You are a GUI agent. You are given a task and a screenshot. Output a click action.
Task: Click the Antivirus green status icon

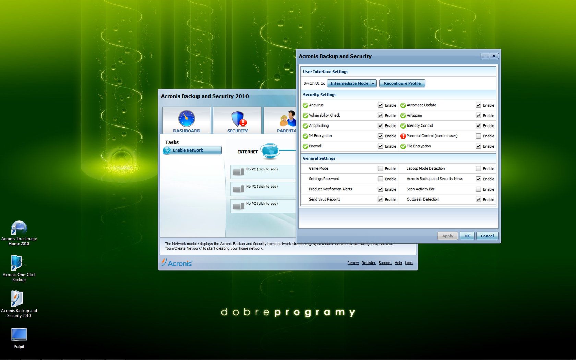(305, 105)
